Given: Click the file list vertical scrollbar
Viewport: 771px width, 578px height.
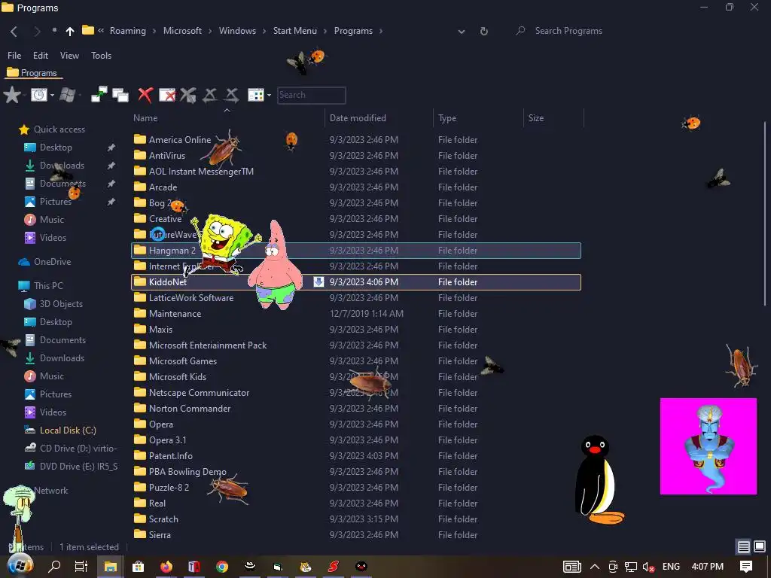Looking at the screenshot, I should tap(765, 214).
